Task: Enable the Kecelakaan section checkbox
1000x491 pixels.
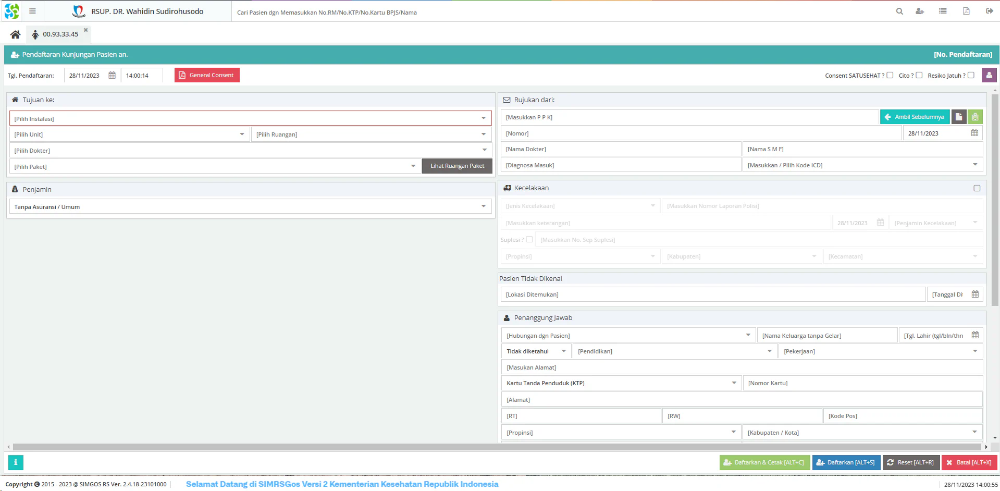Action: click(x=977, y=188)
